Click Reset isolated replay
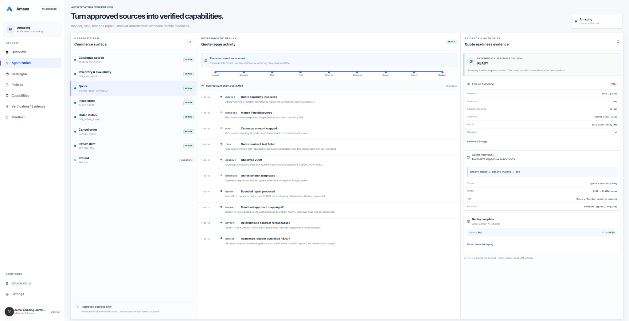This screenshot has width=629, height=321. [x=480, y=244]
